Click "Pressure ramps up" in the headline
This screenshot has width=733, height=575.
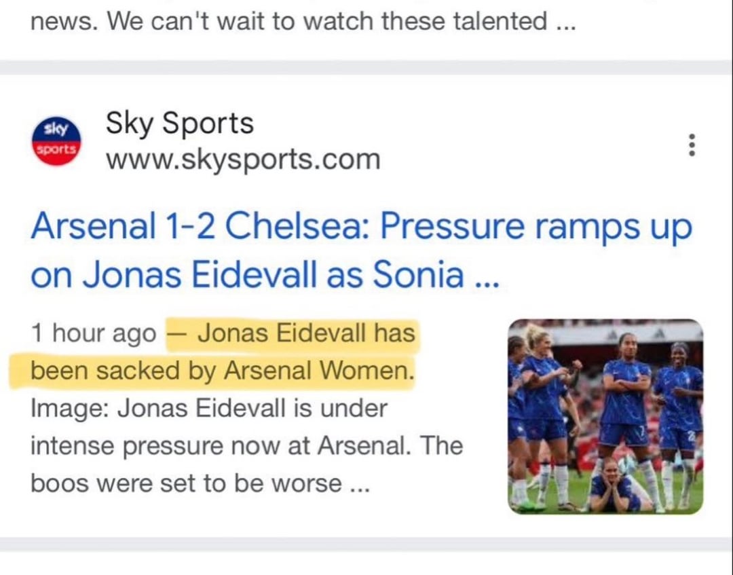click(x=535, y=227)
